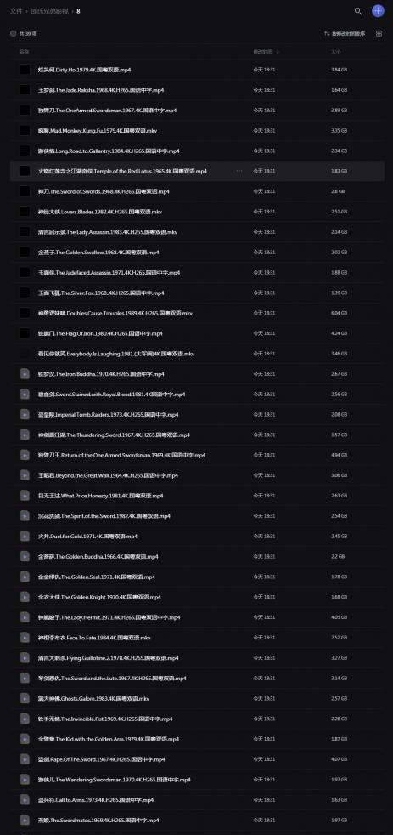Click the file icon for Ghosts Galore
Viewport: 393px width, 835px height.
[x=25, y=699]
